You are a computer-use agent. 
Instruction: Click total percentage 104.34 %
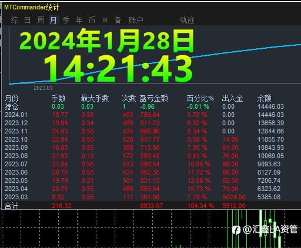200,206
